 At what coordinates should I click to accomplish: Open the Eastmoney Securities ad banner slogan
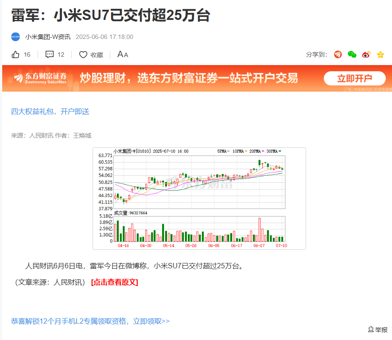click(189, 78)
